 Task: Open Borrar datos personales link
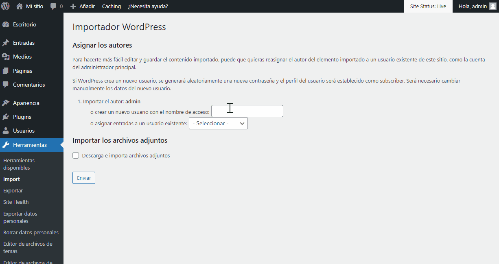(x=31, y=233)
